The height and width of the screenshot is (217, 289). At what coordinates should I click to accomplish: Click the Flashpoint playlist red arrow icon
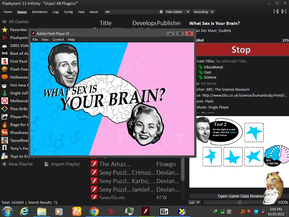pos(5,38)
